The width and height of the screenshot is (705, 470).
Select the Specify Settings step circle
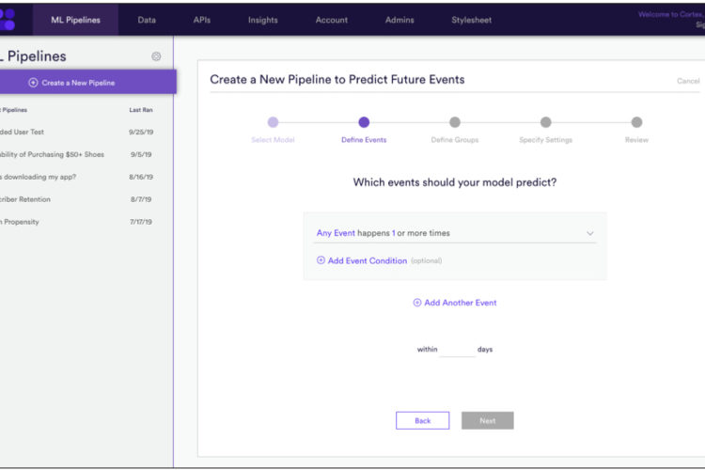pyautogui.click(x=545, y=122)
